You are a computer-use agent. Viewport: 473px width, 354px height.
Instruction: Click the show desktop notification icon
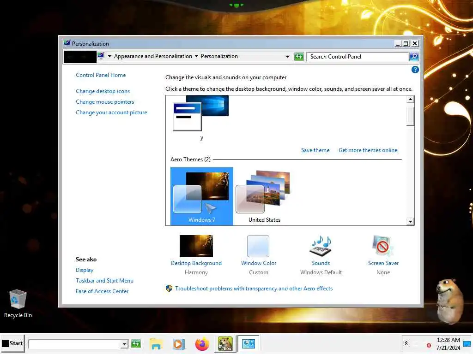(467, 344)
